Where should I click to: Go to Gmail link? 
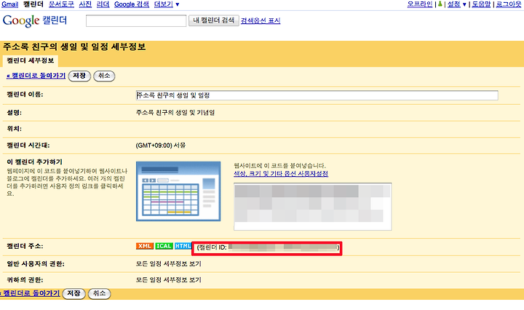coord(9,4)
